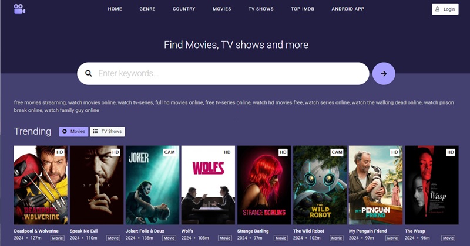Click The Wild Robot title link
This screenshot has width=470, height=246.
[x=308, y=231]
